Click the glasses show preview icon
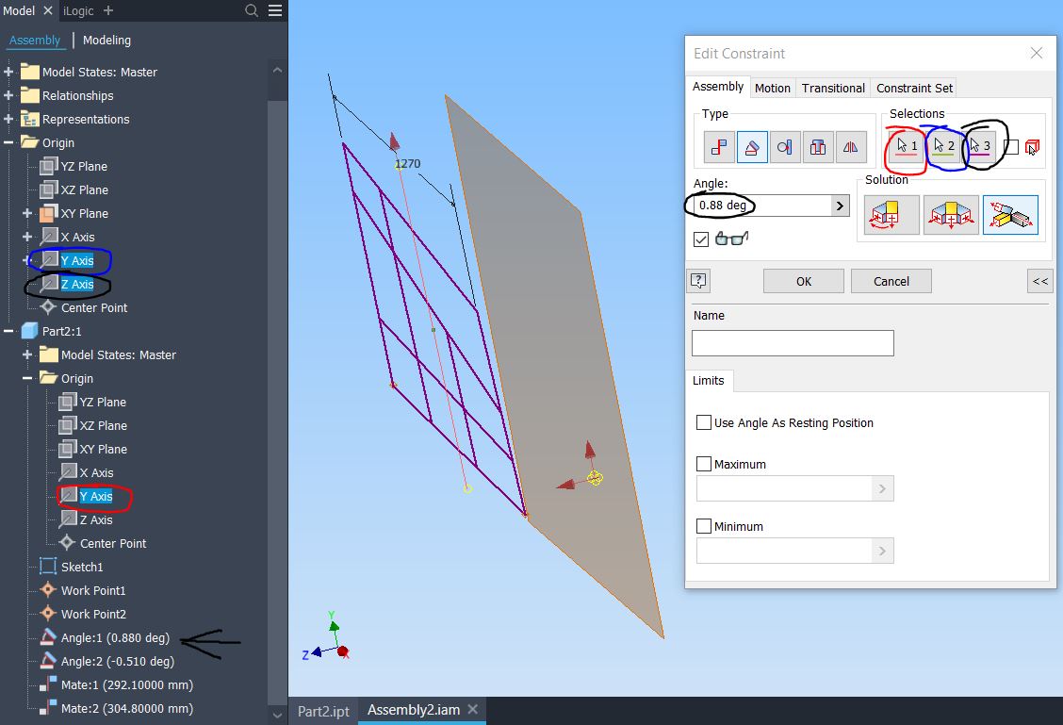Viewport: 1063px width, 725px height. [732, 239]
